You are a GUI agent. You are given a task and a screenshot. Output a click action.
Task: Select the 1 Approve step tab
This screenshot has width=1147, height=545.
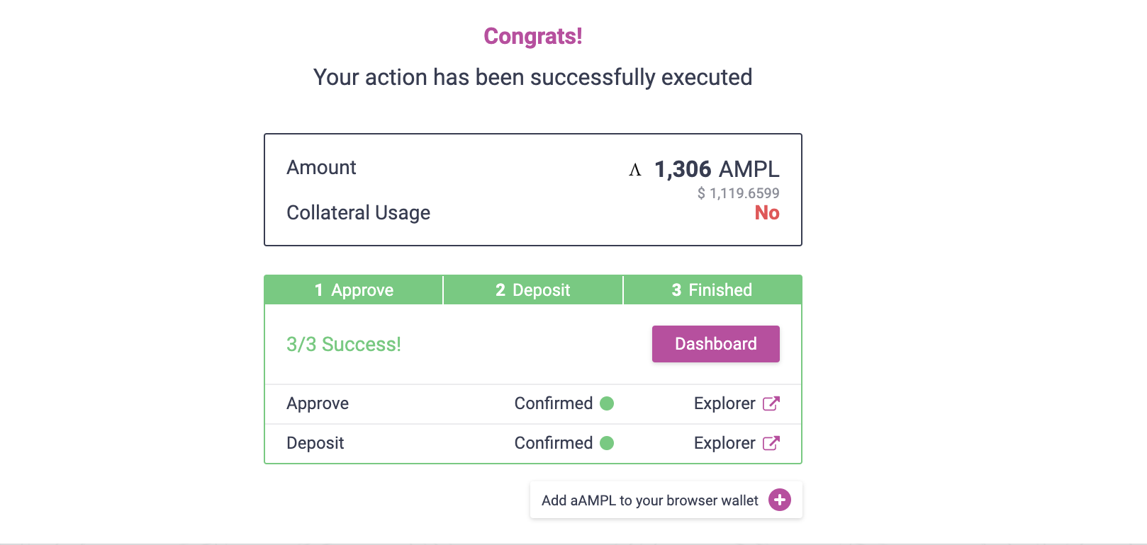pyautogui.click(x=354, y=290)
